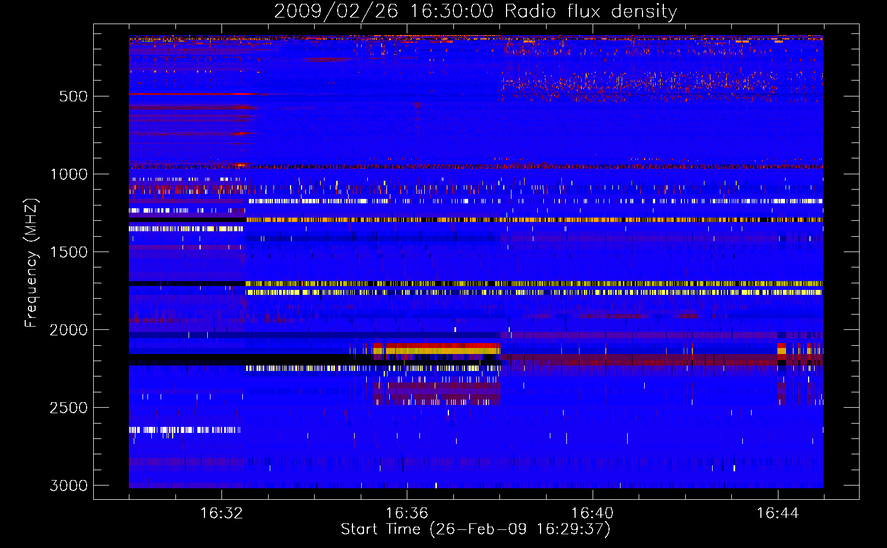This screenshot has width=887, height=548.
Task: Click the 'Frequency (MHZ)' axis label
Action: 31,264
